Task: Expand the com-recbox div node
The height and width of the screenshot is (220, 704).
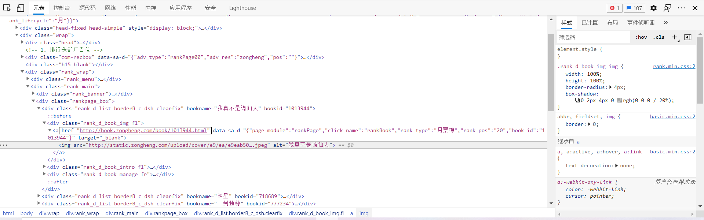Action: [22, 57]
